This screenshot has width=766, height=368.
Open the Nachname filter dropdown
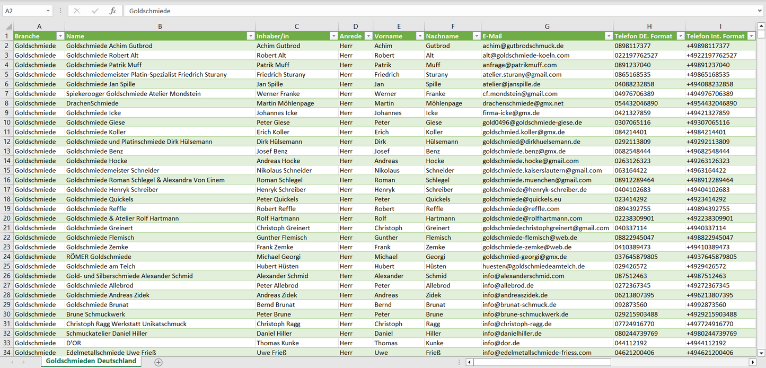click(476, 36)
